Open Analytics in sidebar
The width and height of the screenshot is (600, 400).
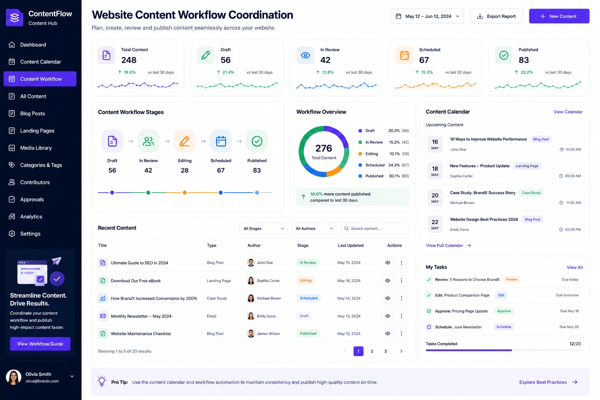(x=40, y=216)
